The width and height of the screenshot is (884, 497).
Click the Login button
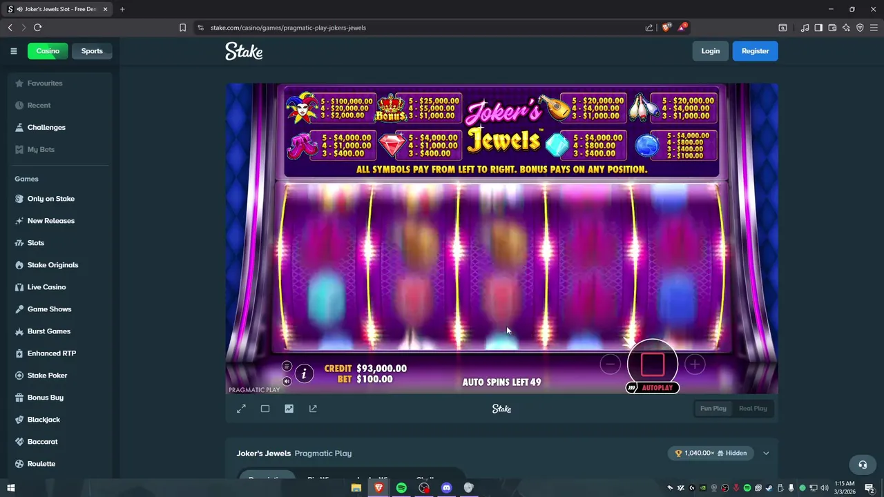click(710, 51)
